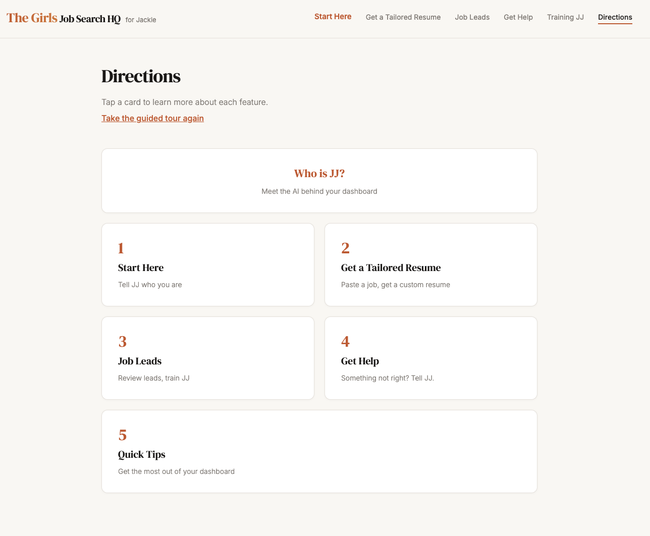Click the Tell JJ who you are subtitle
650x536 pixels.
point(150,285)
